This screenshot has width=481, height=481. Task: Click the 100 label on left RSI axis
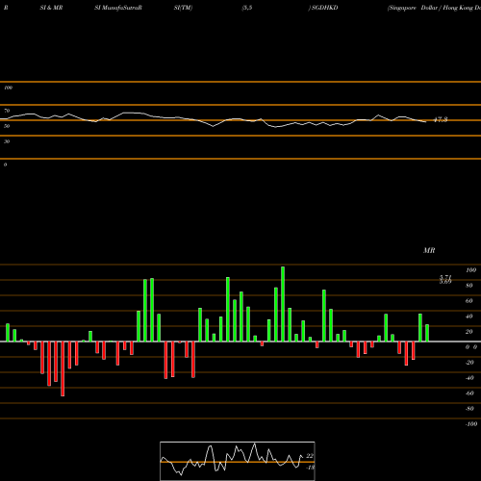(x=8, y=88)
